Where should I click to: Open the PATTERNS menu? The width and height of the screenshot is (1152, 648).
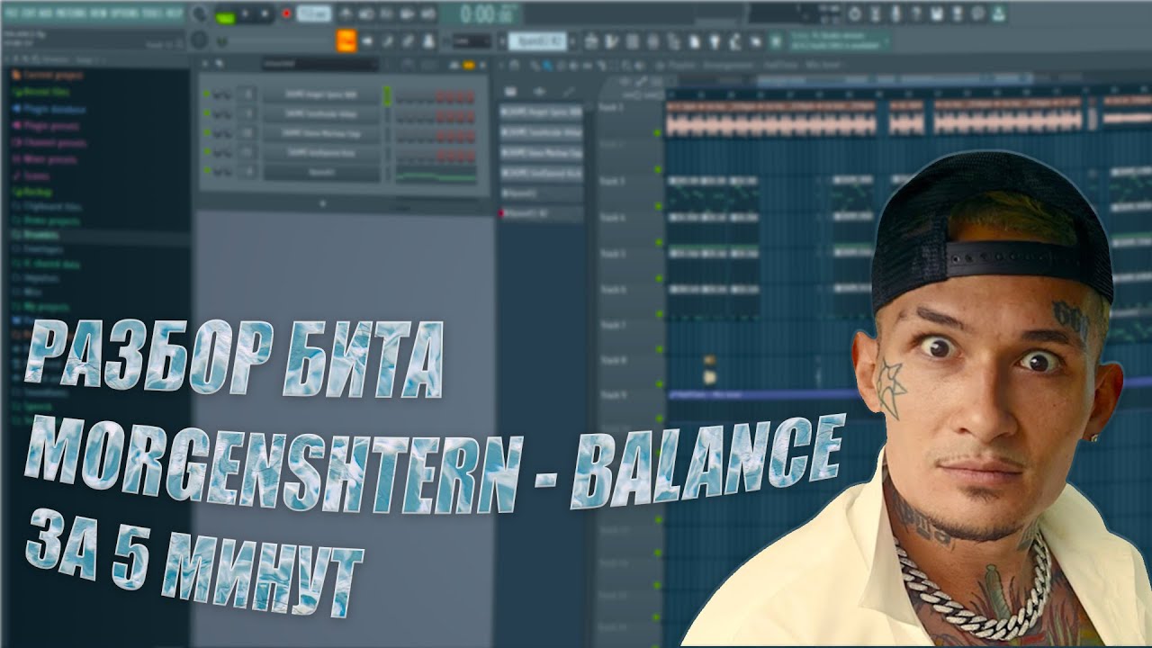tap(70, 13)
